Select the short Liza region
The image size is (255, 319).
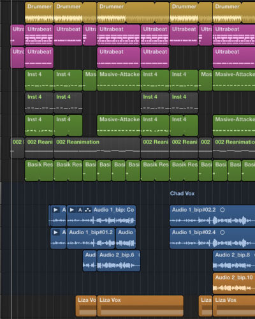pos(205,306)
